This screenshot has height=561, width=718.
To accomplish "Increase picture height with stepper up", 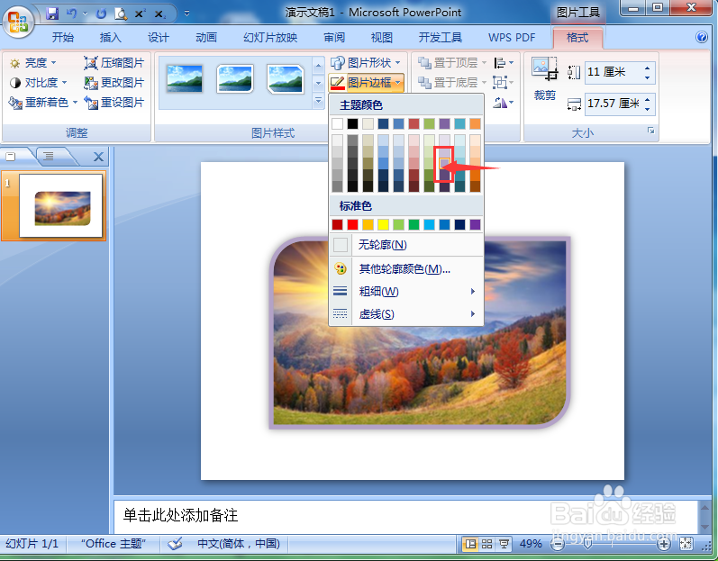I will pyautogui.click(x=647, y=68).
